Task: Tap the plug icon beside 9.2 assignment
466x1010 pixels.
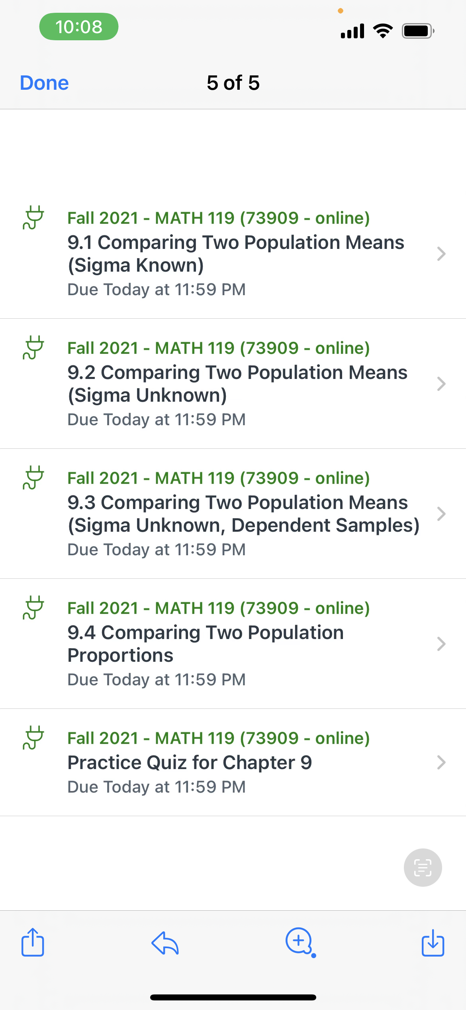Action: point(33,347)
